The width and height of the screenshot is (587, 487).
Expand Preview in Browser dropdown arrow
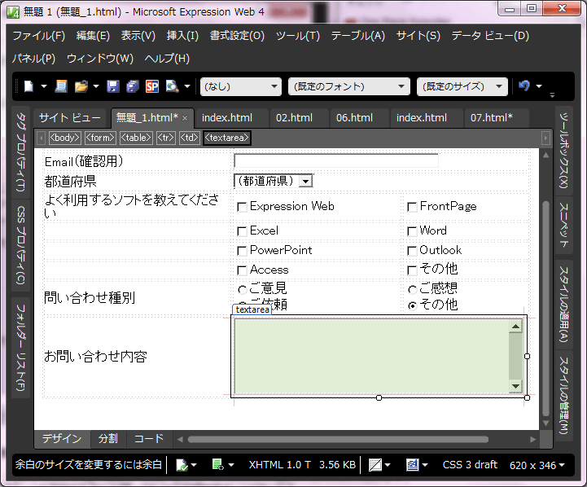coord(187,86)
